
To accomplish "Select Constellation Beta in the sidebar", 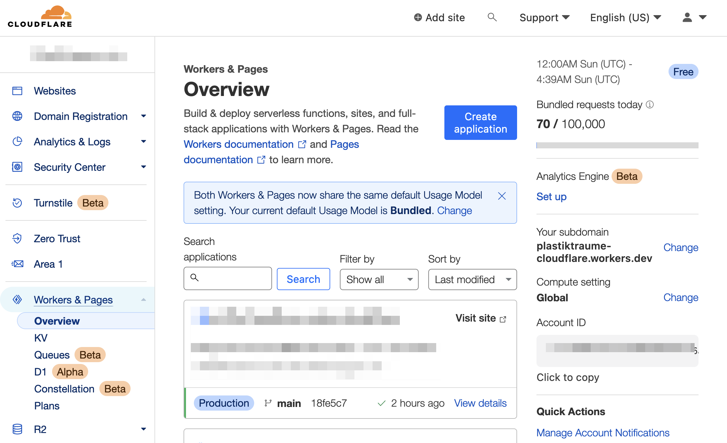I will point(82,388).
